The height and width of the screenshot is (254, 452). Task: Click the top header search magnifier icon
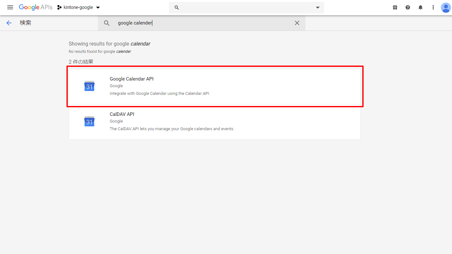[x=177, y=7]
